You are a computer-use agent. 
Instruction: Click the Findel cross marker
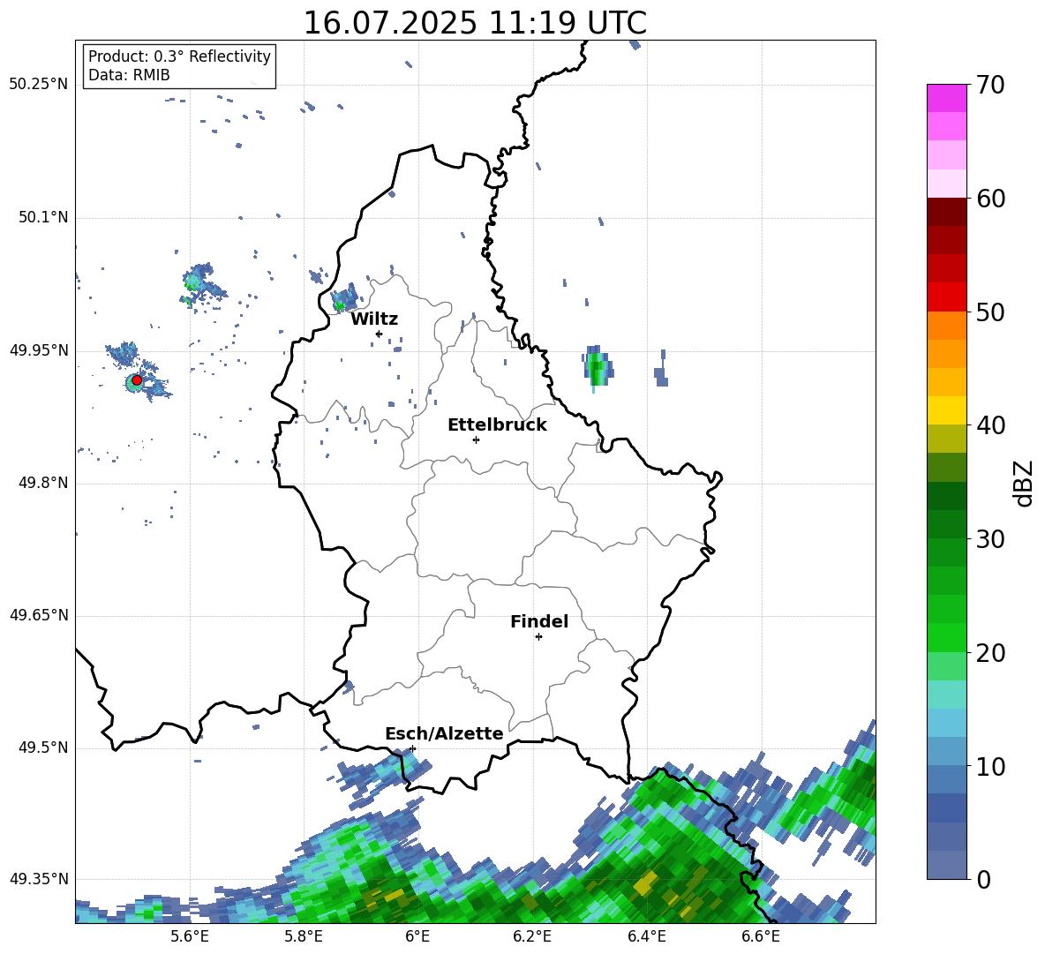(538, 637)
